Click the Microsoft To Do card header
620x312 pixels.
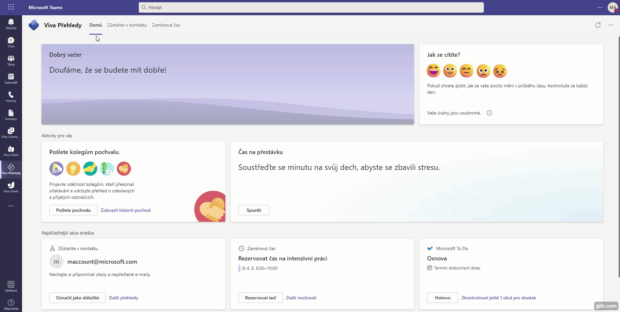point(448,248)
